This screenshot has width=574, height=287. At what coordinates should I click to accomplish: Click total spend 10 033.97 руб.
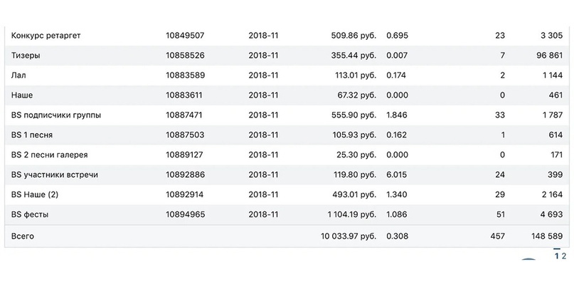pos(349,236)
